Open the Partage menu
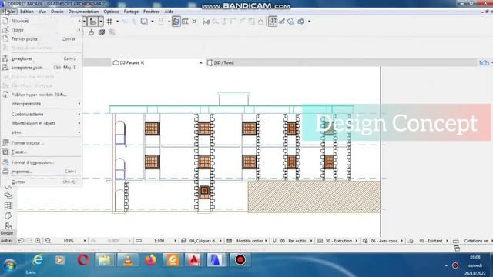 click(x=131, y=12)
